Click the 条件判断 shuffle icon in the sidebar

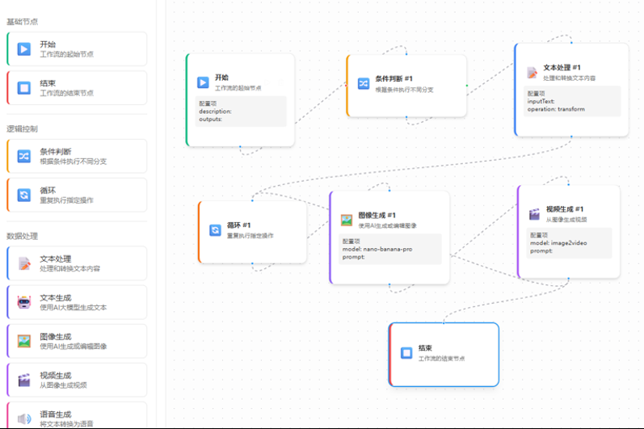[x=24, y=156]
